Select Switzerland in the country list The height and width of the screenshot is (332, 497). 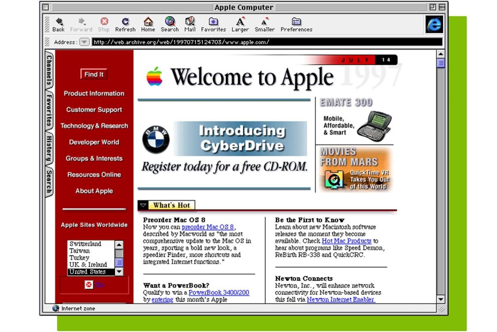(x=91, y=244)
